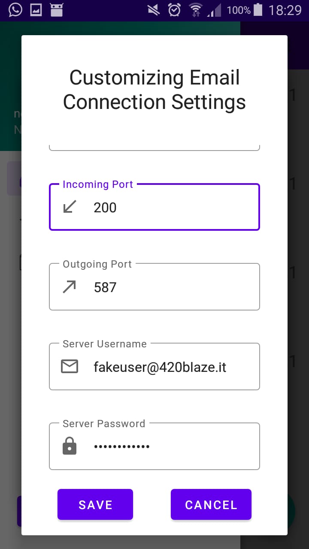The image size is (309, 549).
Task: Tap the 18:29 clock in status bar
Action: coord(285,10)
